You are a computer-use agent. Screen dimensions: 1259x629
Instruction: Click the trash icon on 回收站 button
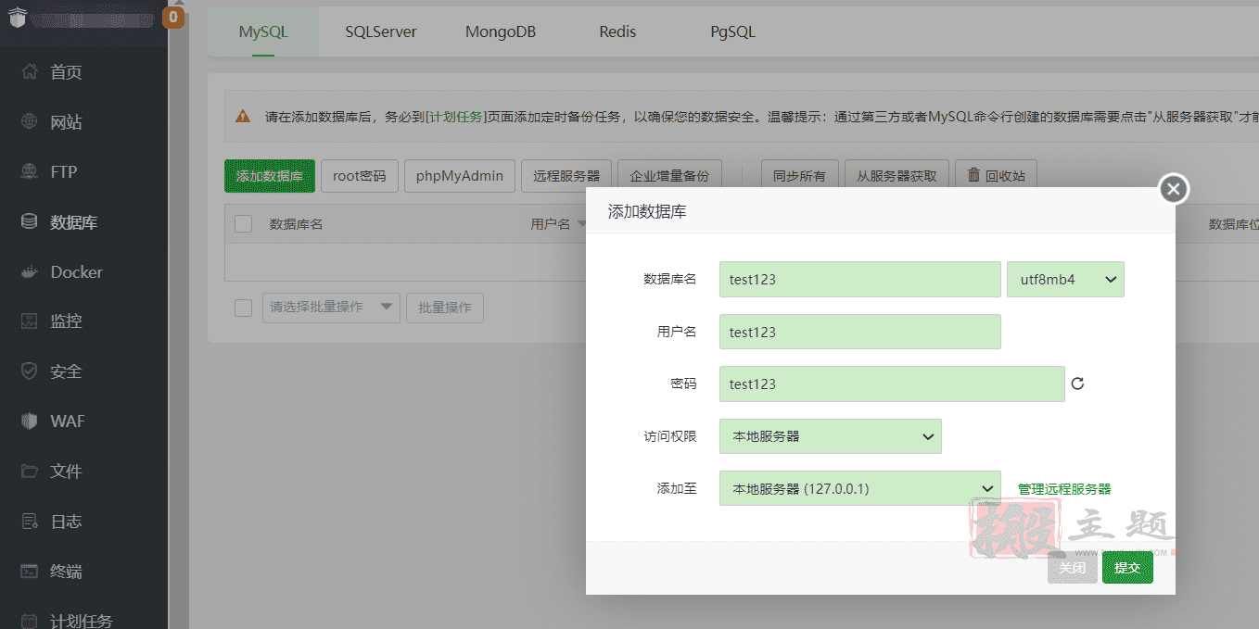[x=973, y=174]
